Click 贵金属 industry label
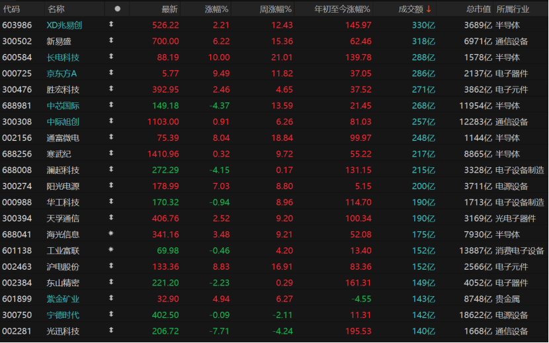Screen dimensions: 549x343 (x=508, y=299)
